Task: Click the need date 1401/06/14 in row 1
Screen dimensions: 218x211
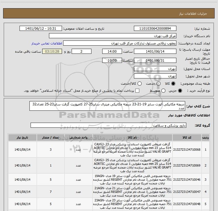Action: [x=22, y=150]
